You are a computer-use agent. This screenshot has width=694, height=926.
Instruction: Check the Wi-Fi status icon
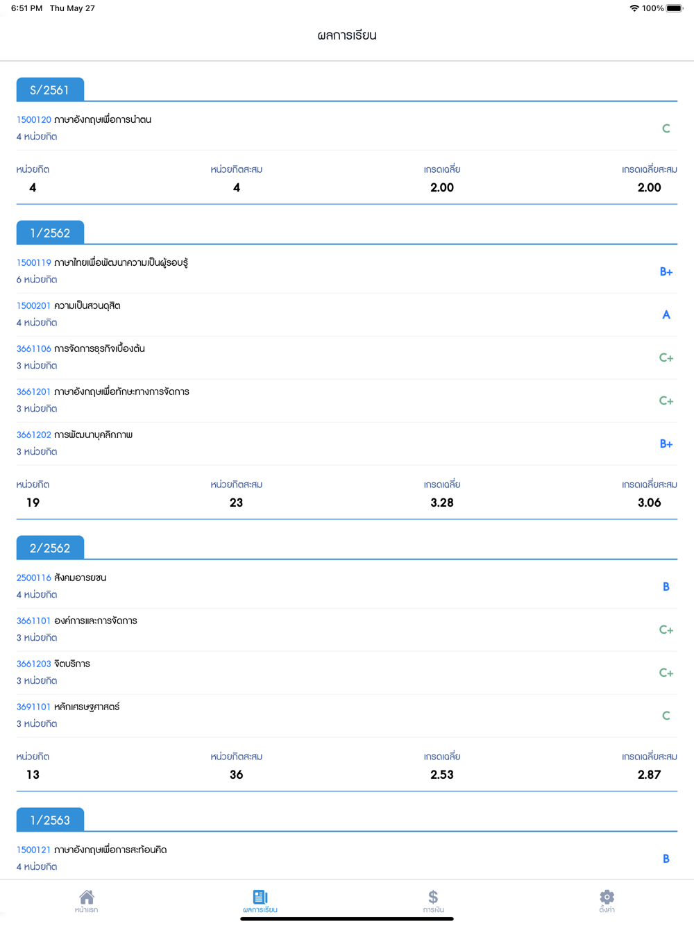pos(634,8)
